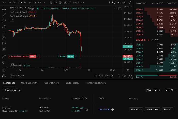
Task: Toggle auto scale on chart
Action: [129, 76]
